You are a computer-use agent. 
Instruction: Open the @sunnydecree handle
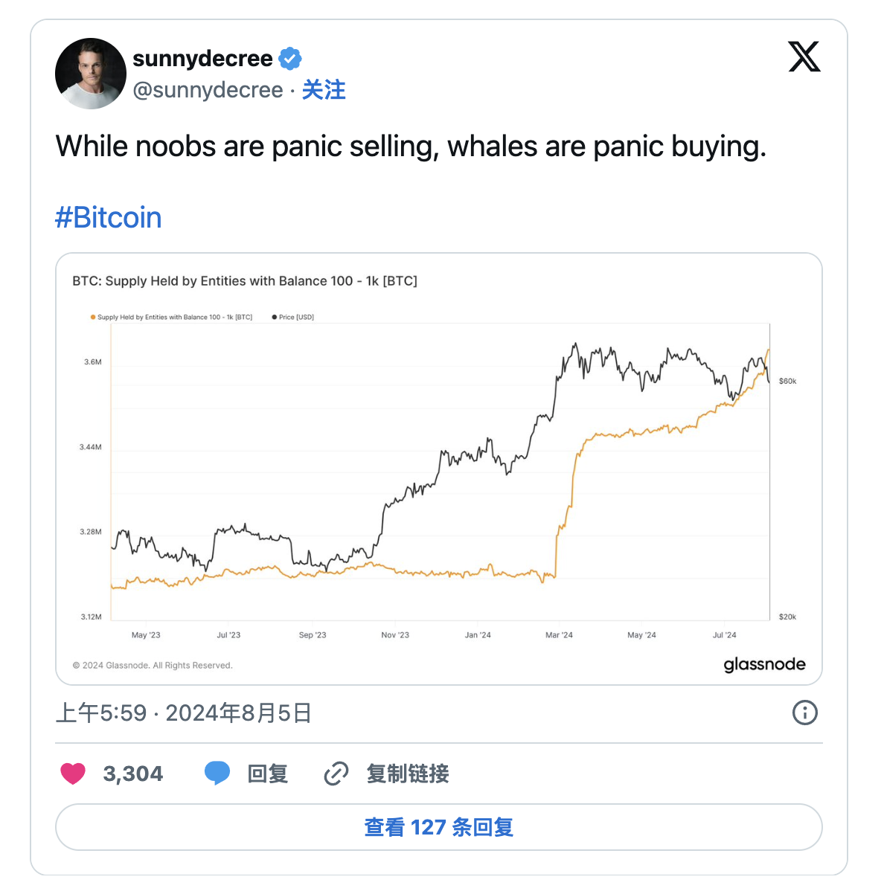tap(208, 90)
